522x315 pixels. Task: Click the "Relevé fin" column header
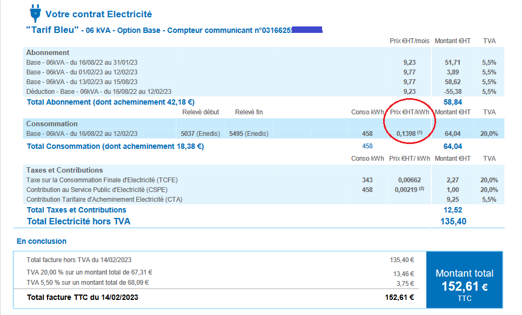[249, 112]
